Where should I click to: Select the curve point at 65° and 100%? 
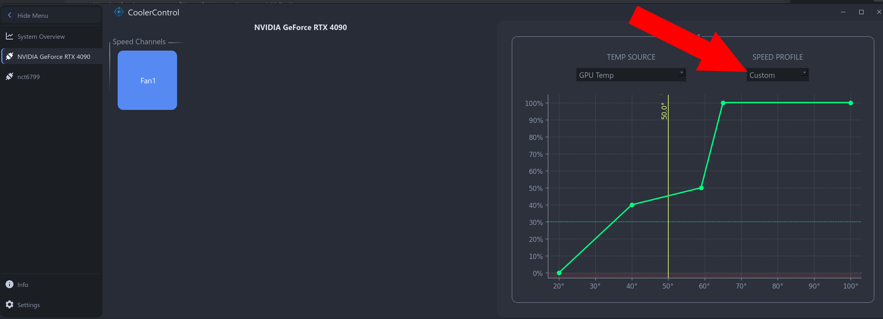click(723, 103)
